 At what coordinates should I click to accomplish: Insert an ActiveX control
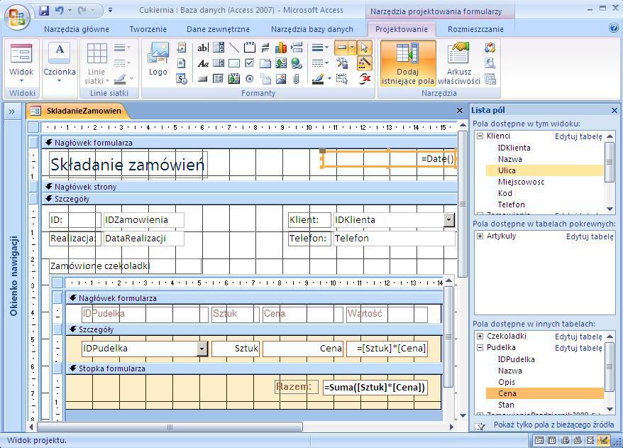365,79
